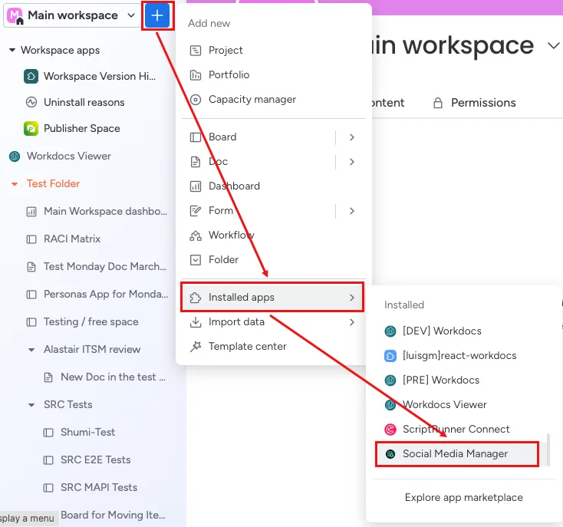
Task: Click the Project menu icon
Action: (x=196, y=51)
